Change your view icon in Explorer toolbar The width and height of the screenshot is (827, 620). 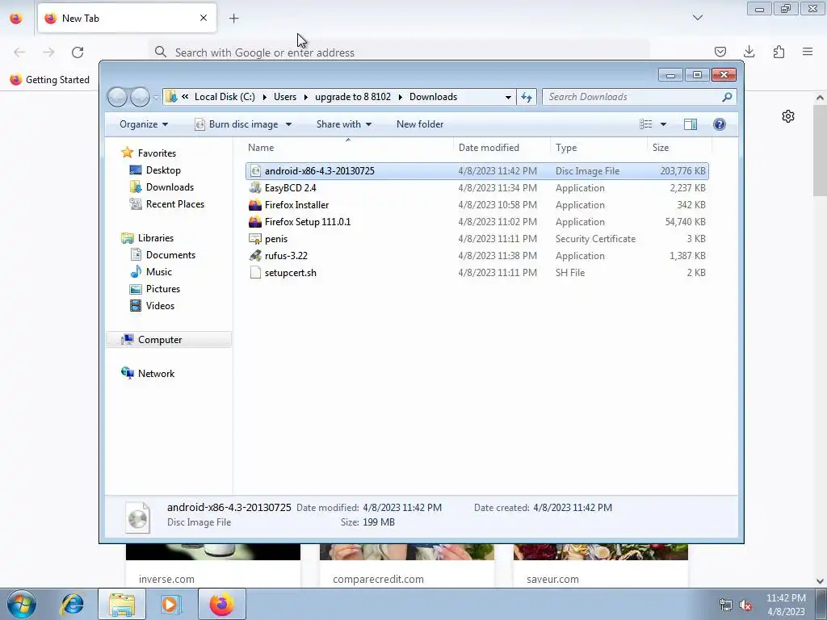coord(645,124)
